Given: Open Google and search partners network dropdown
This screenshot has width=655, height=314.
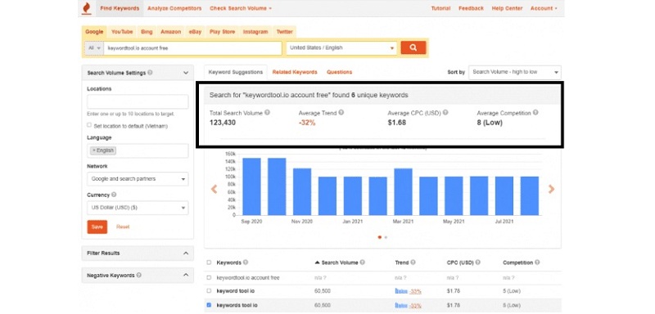Looking at the screenshot, I should click(138, 179).
